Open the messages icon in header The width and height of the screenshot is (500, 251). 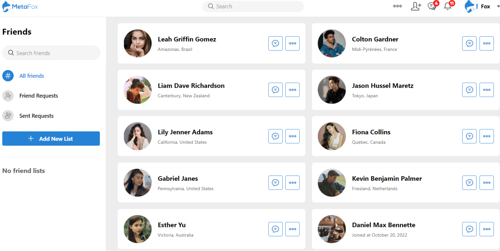(x=432, y=6)
